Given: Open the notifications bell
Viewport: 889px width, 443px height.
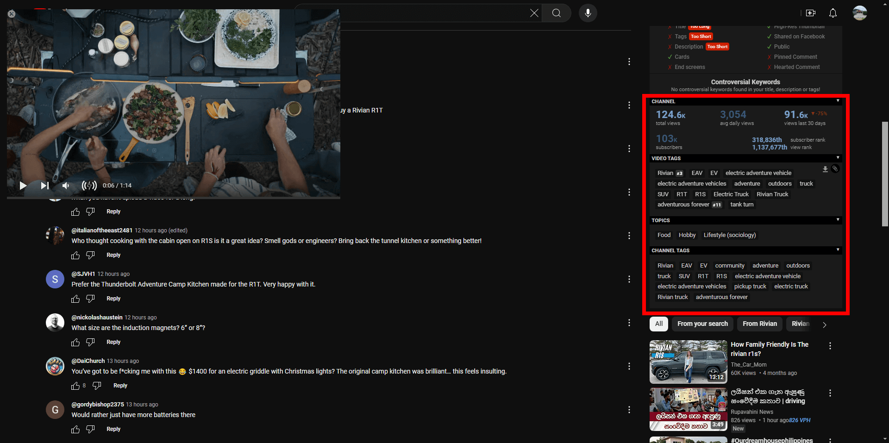Looking at the screenshot, I should coord(833,13).
